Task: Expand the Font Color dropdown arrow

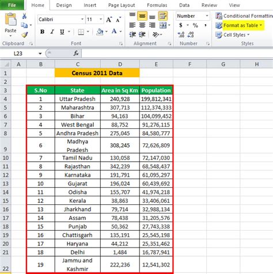Action: 121,32
